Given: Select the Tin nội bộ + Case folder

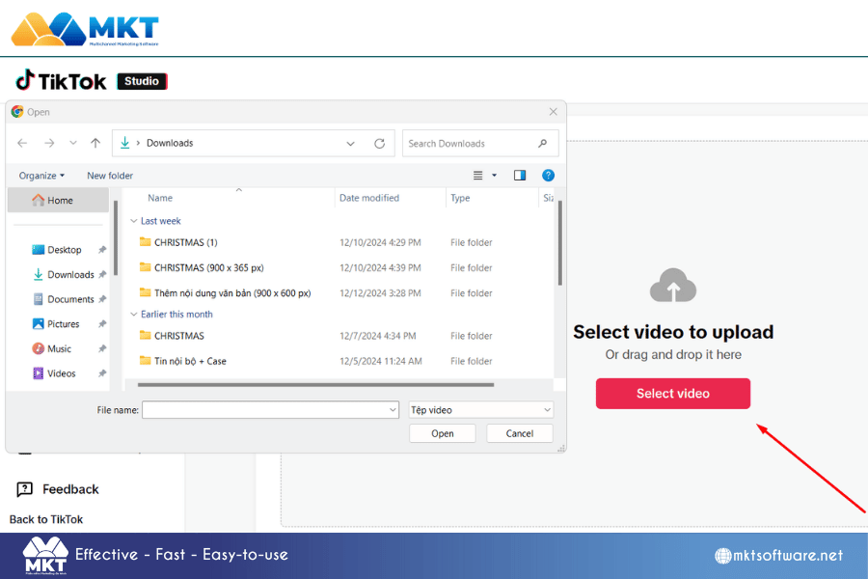Looking at the screenshot, I should (190, 361).
